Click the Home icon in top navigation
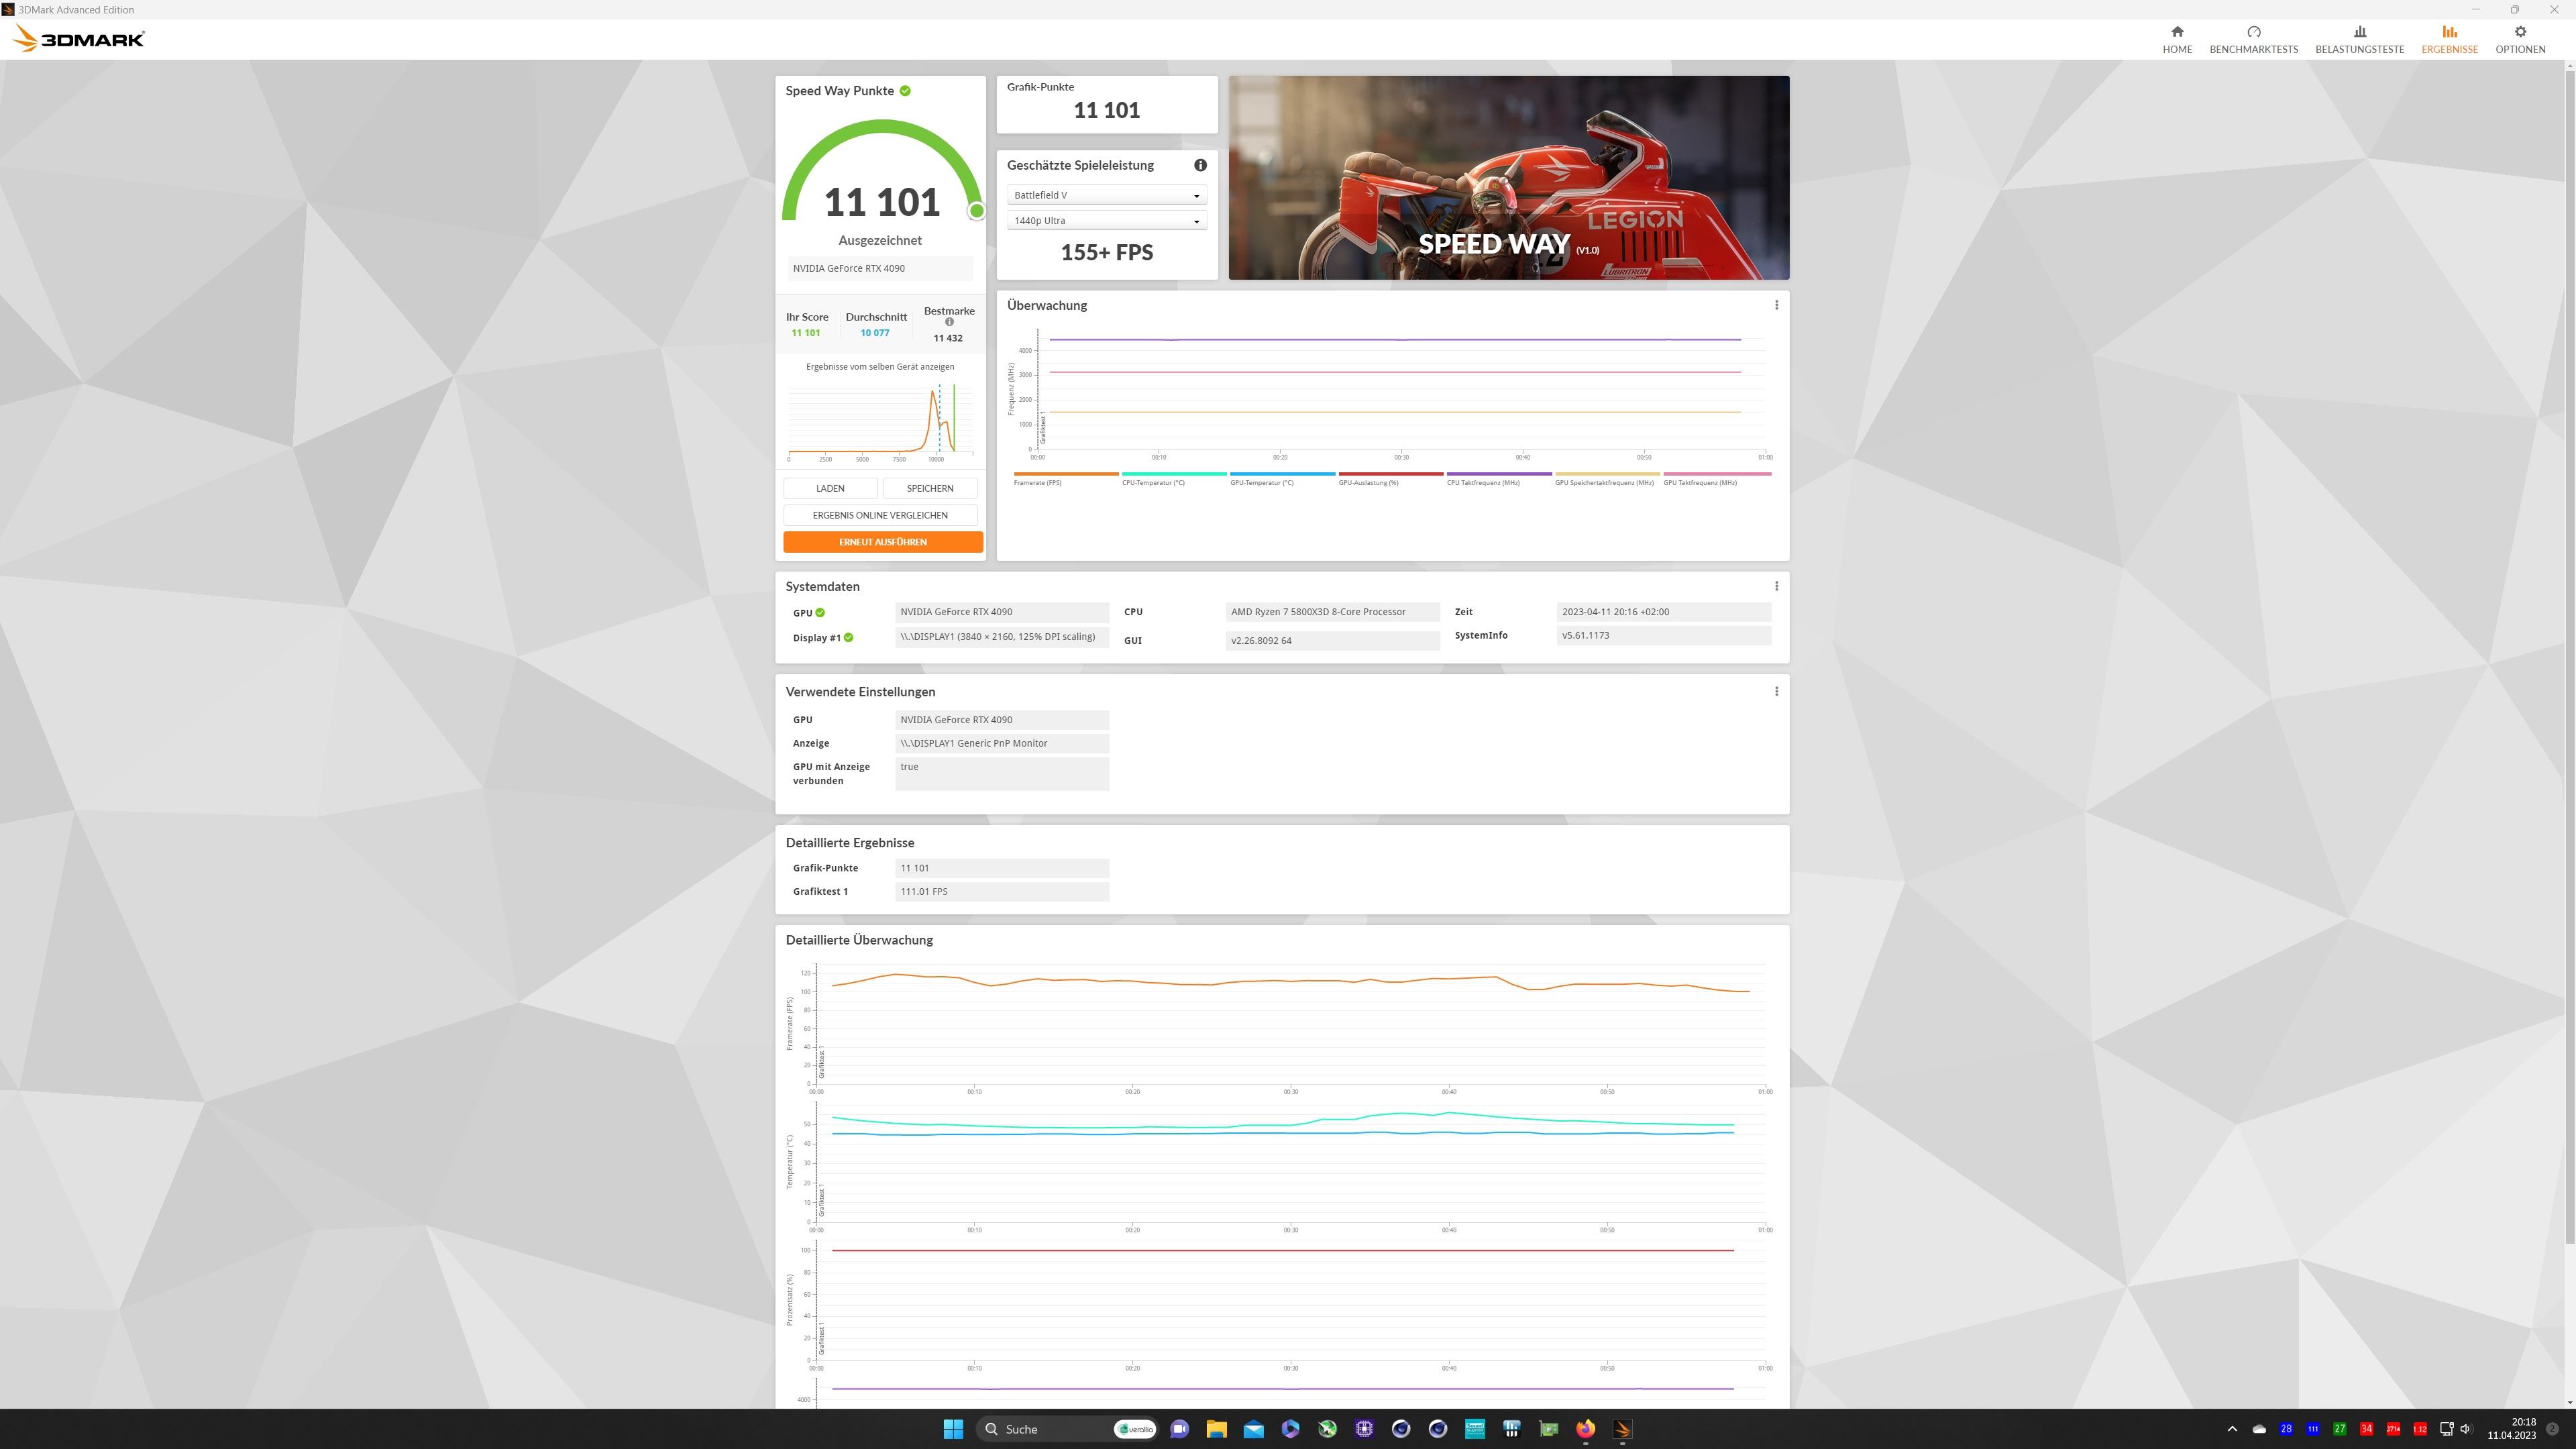This screenshot has height=1449, width=2576. pos(2177,32)
